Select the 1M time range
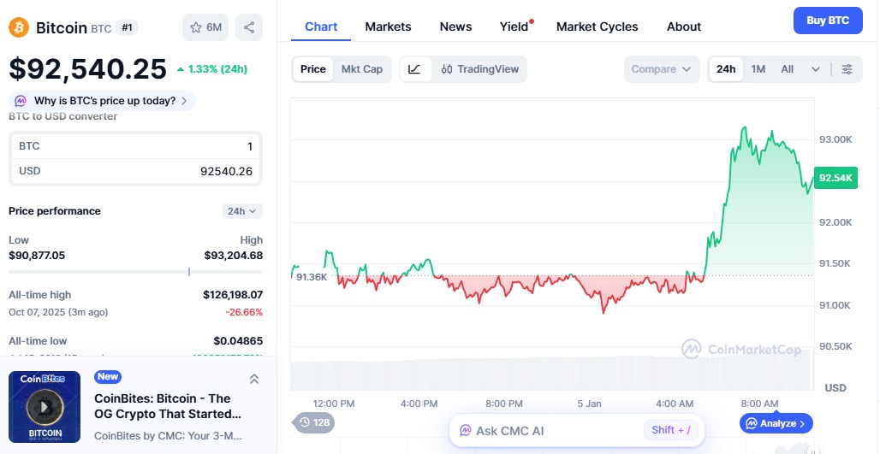 [758, 69]
